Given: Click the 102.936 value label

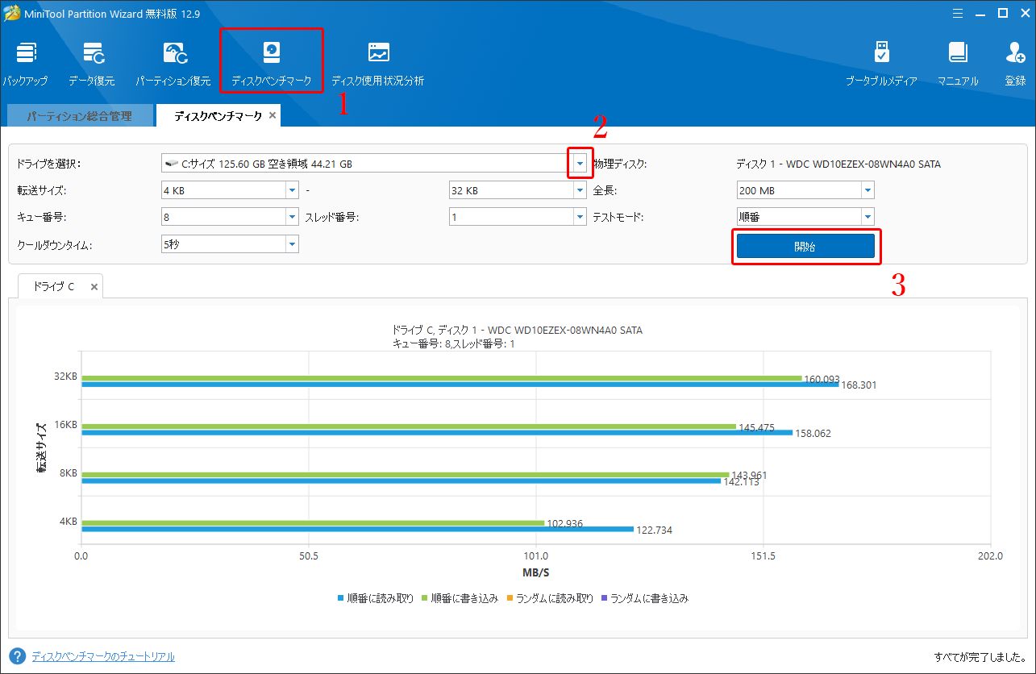Looking at the screenshot, I should 564,524.
